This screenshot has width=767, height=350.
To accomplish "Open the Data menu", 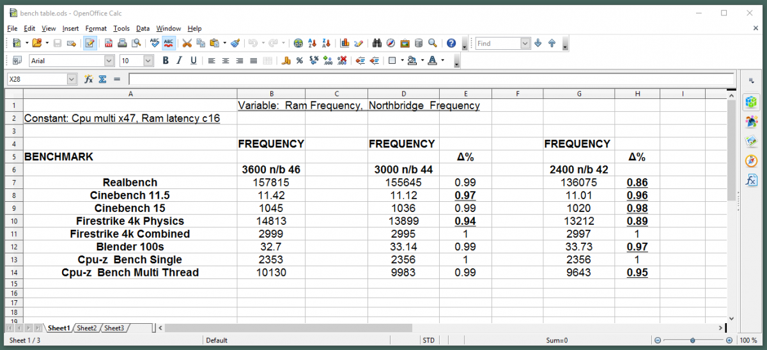I will tap(143, 28).
